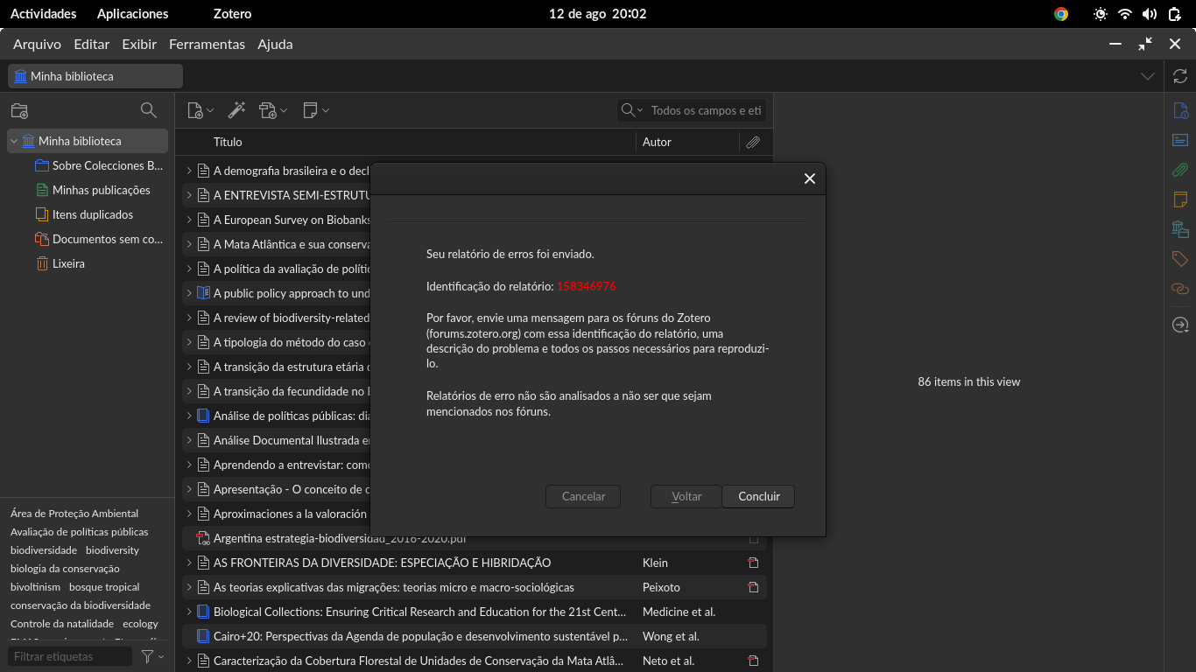Open the Ferramentas menu
Screen dimensions: 1196x672
click(207, 44)
